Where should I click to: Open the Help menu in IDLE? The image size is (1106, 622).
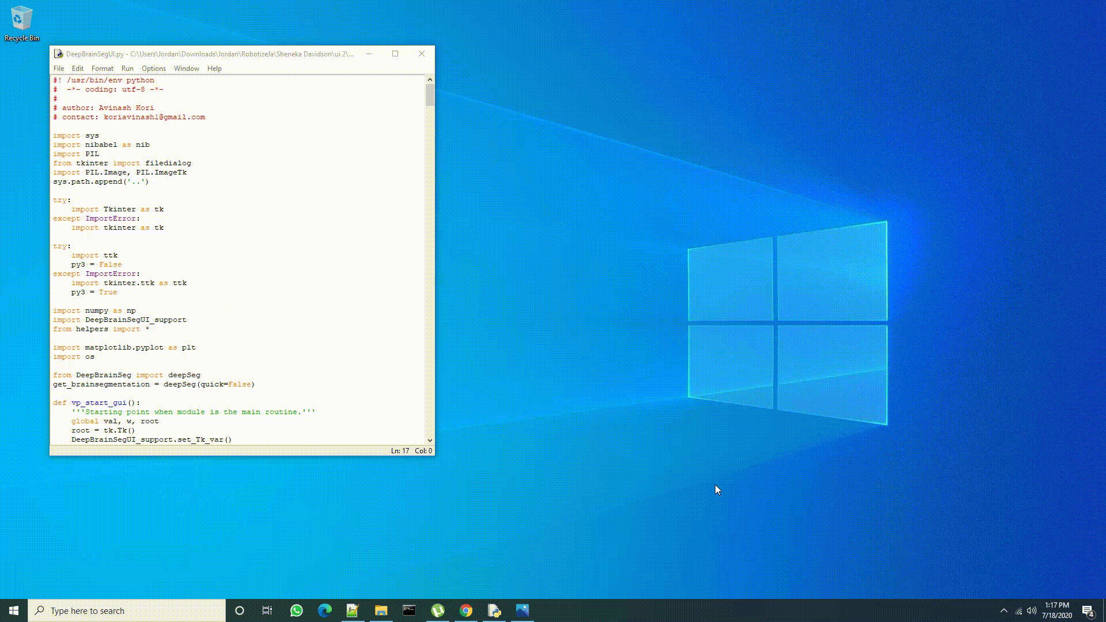[x=214, y=69]
